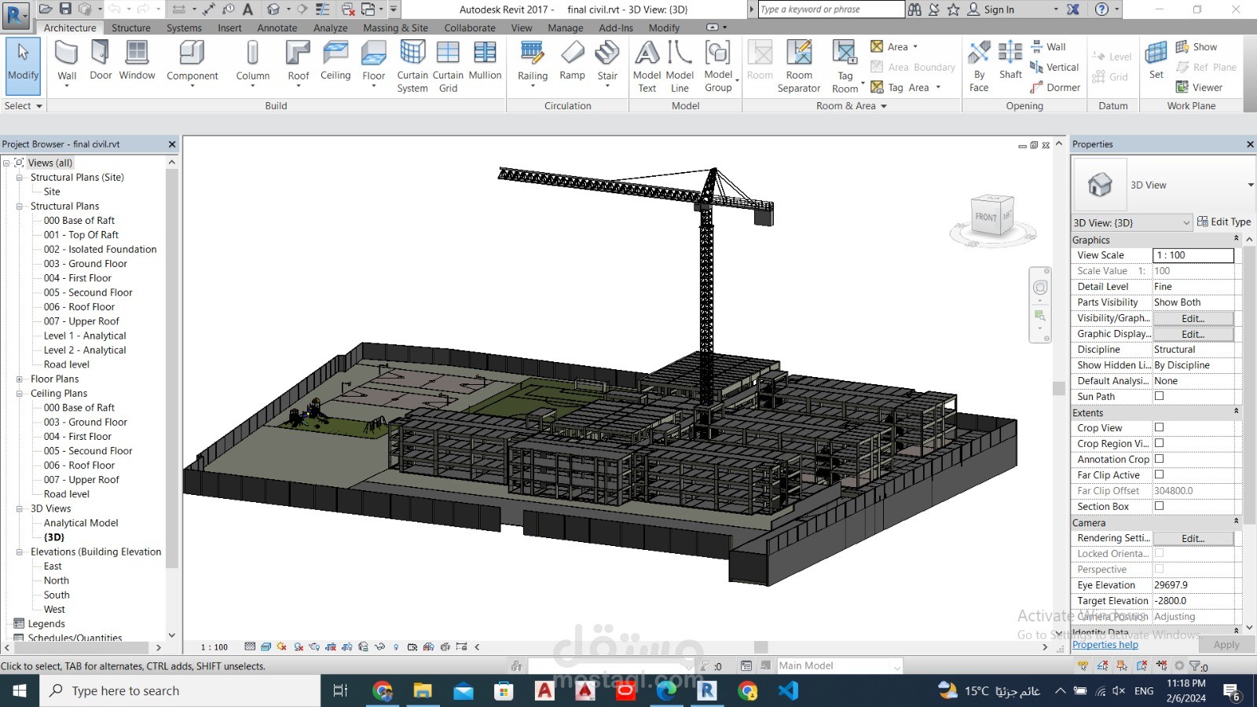The height and width of the screenshot is (707, 1257).
Task: Click the keyword search input field
Action: click(x=831, y=9)
